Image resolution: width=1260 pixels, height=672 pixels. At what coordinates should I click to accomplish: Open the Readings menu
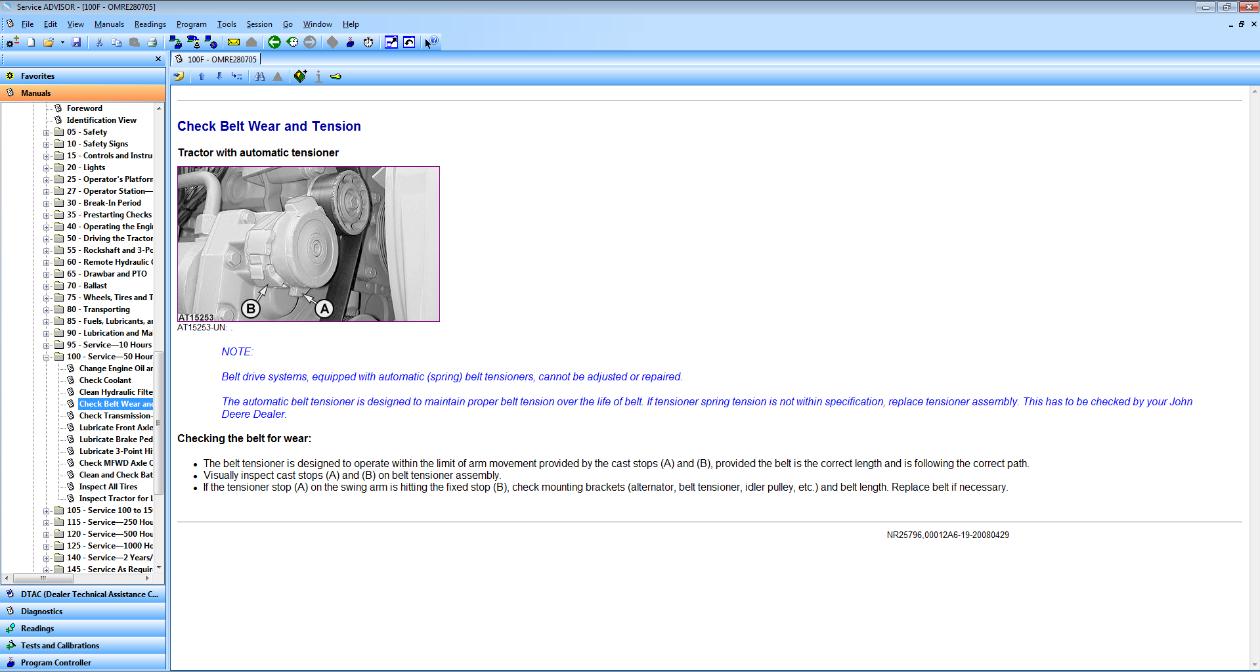click(150, 24)
